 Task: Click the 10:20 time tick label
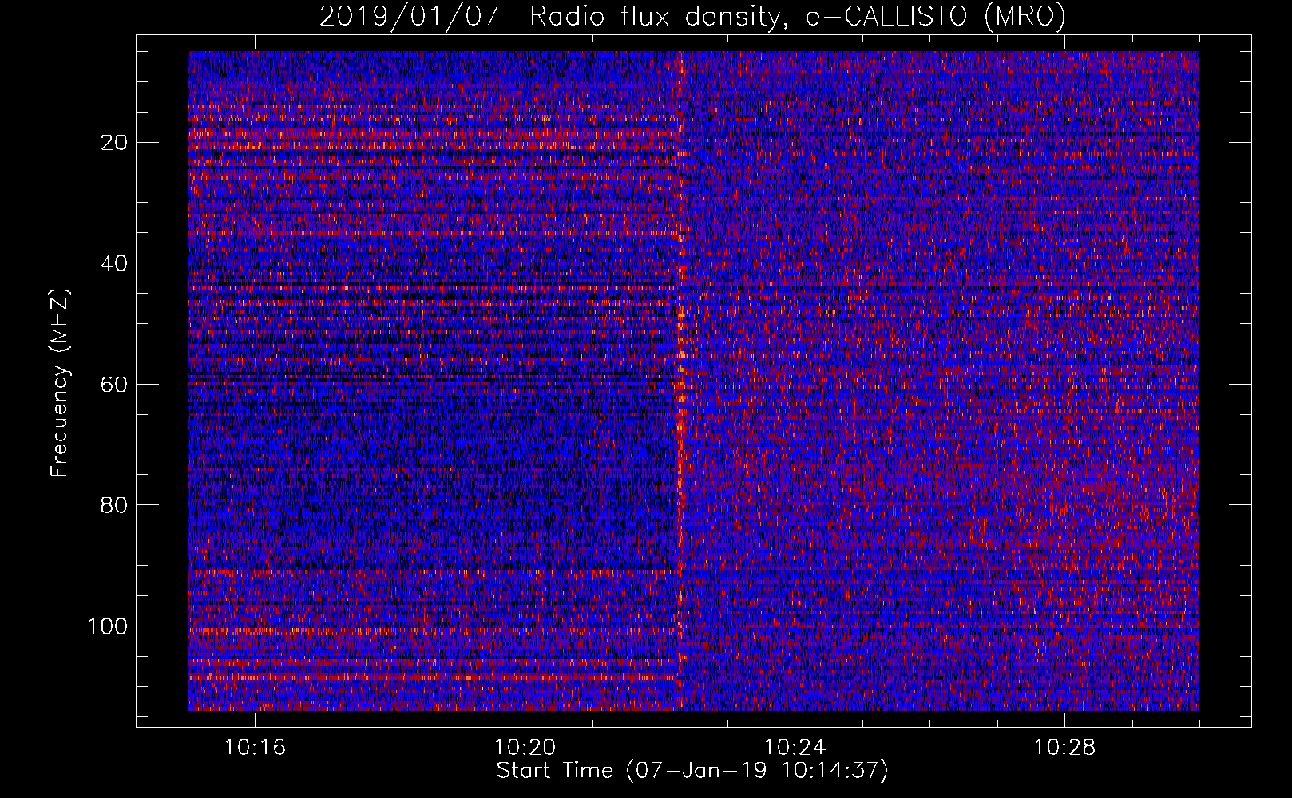[525, 748]
